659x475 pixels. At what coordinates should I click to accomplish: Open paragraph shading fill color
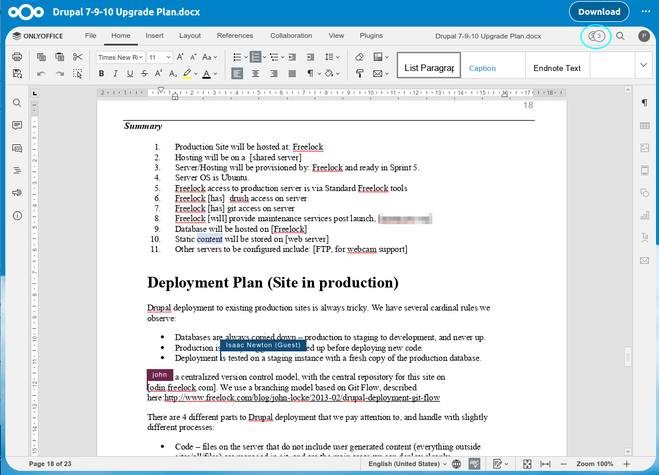click(329, 73)
